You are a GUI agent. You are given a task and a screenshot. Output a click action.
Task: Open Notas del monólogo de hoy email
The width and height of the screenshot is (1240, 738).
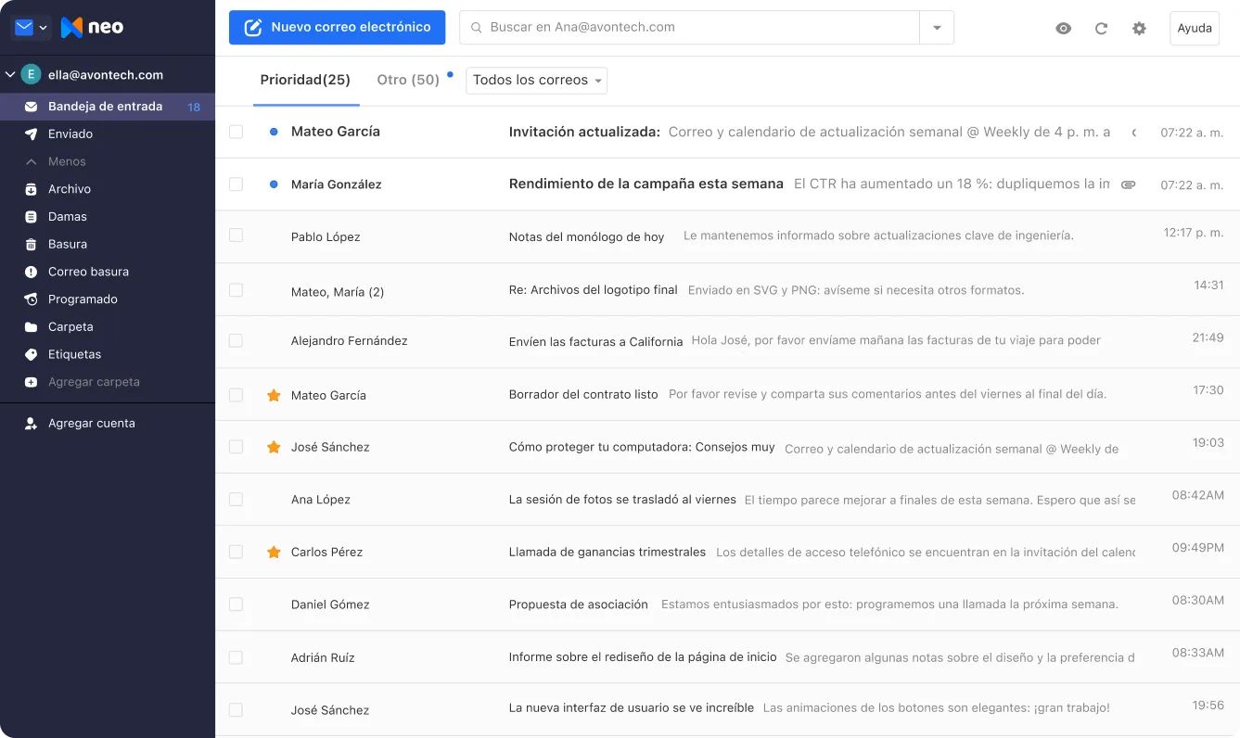pos(727,236)
